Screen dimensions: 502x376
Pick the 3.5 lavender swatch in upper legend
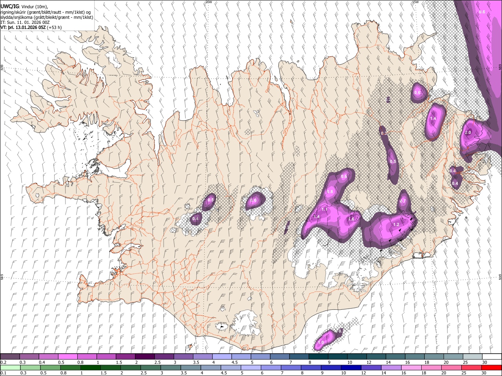pyautogui.click(x=202, y=357)
